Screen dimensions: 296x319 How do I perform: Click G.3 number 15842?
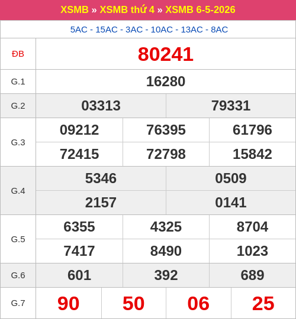tap(252, 154)
